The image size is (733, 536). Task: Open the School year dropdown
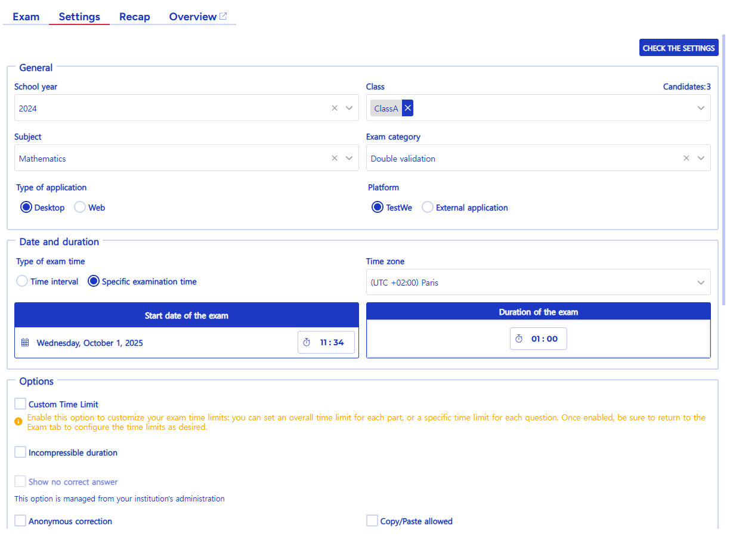[349, 108]
